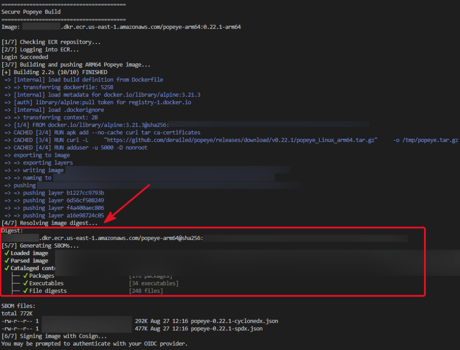
Task: Click the 'pushing layer 6d56cf508249' line
Action: coord(54,200)
